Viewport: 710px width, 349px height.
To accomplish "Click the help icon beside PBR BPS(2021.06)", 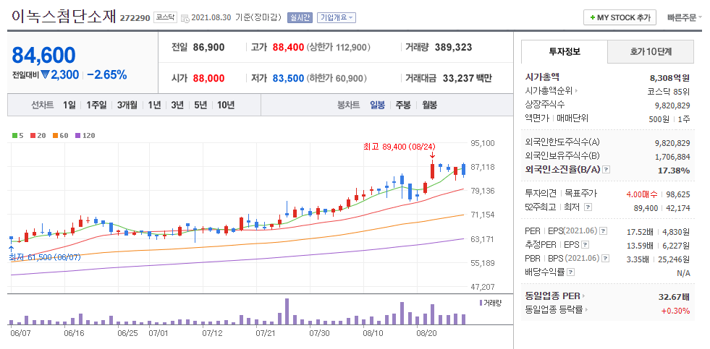I will pyautogui.click(x=605, y=259).
